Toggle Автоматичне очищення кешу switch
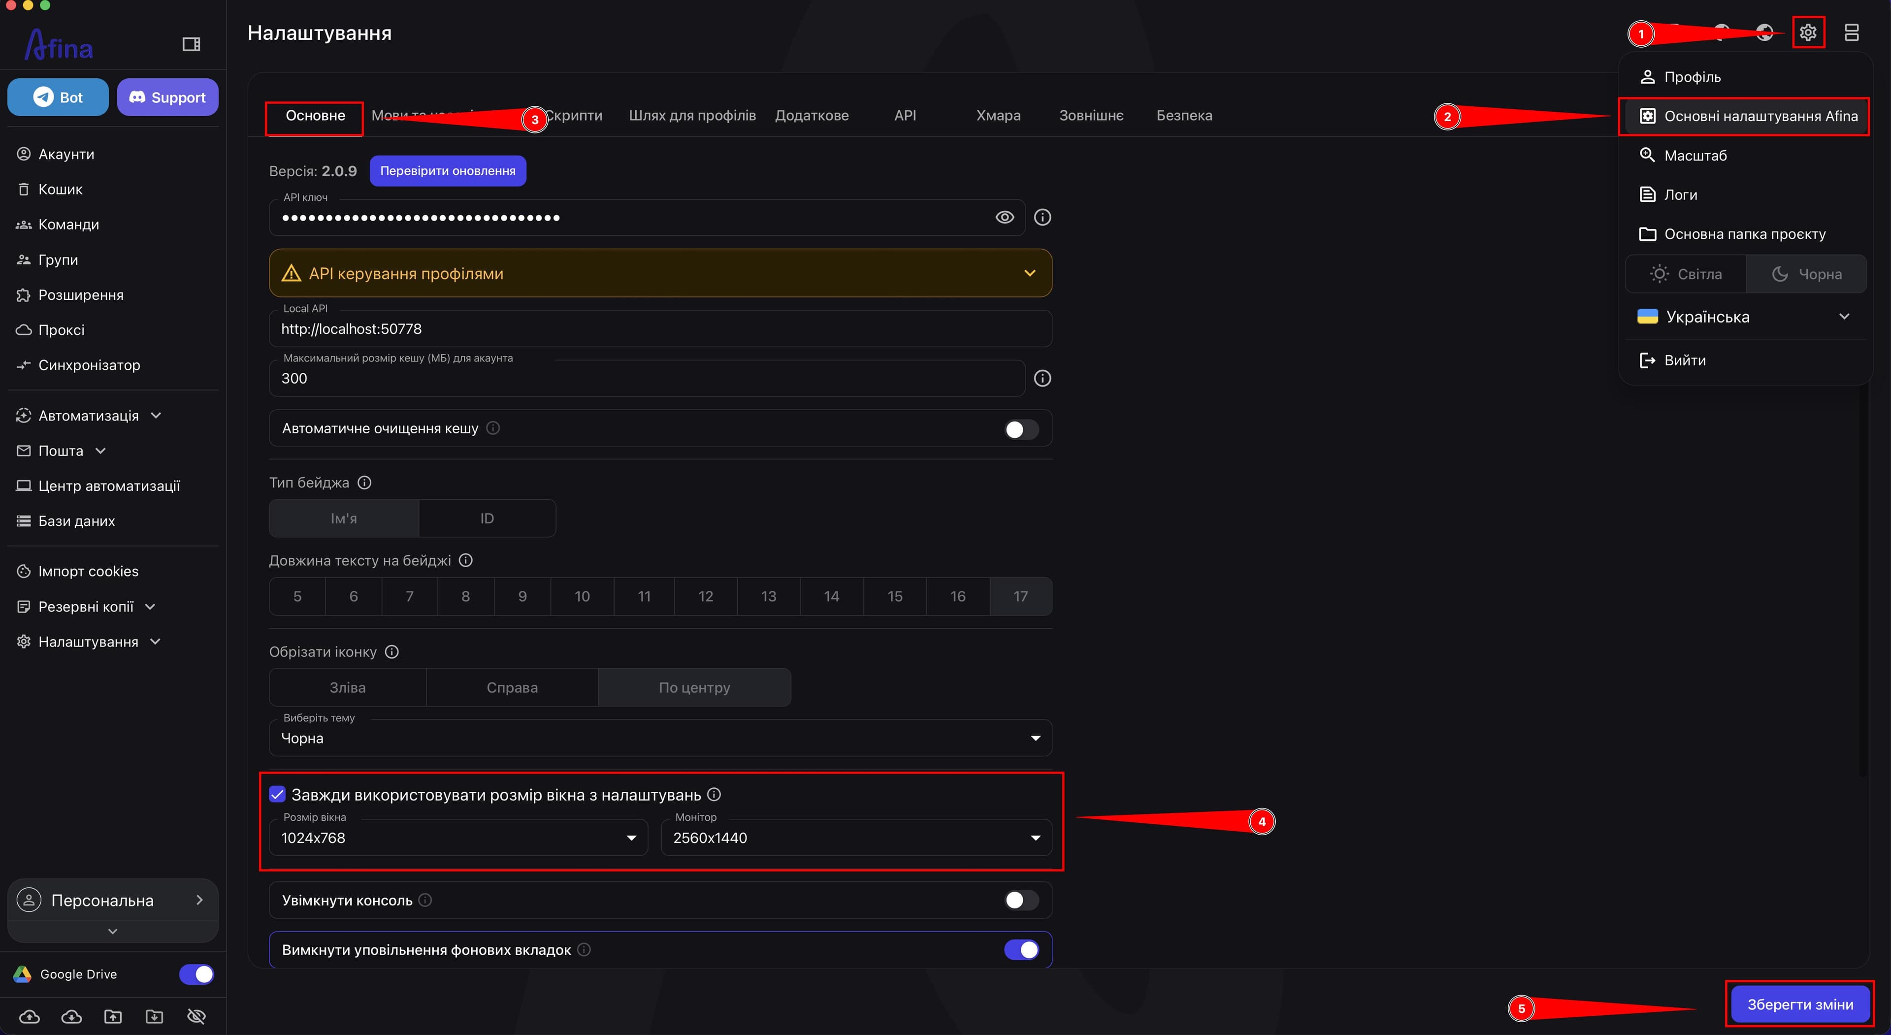1891x1035 pixels. (x=1021, y=429)
